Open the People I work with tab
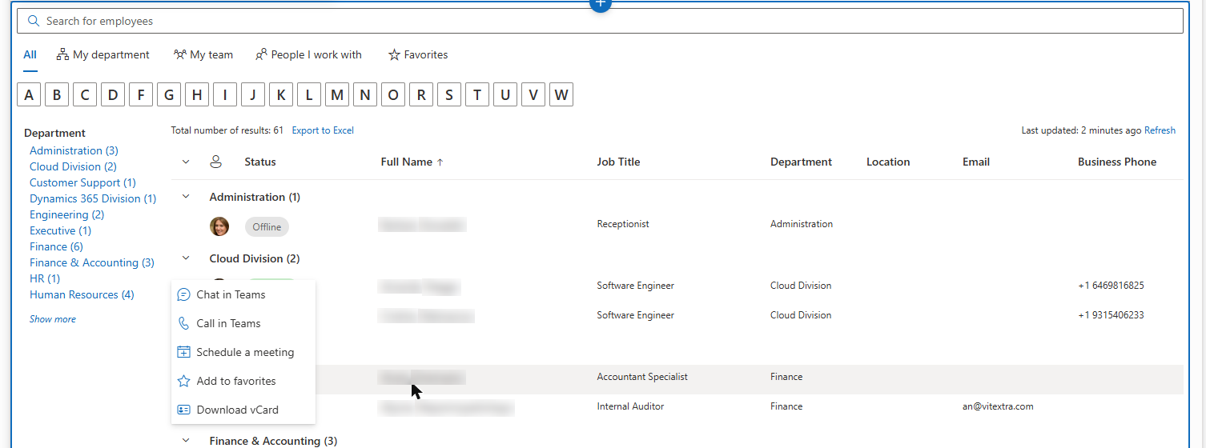This screenshot has height=448, width=1206. coord(308,54)
